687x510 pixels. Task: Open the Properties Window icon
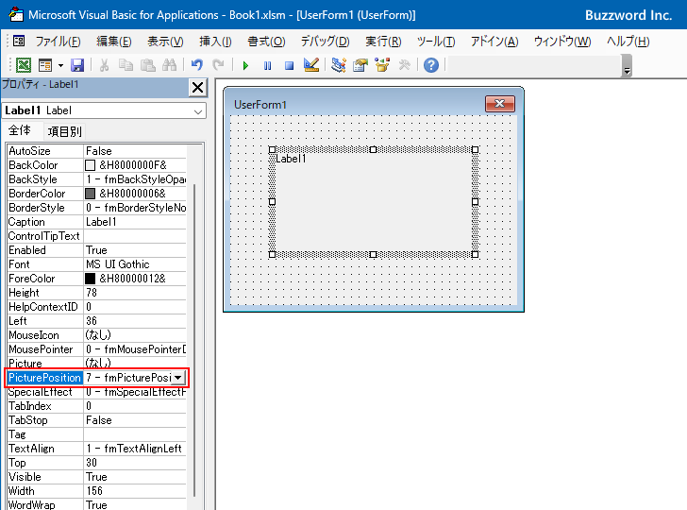pyautogui.click(x=360, y=65)
